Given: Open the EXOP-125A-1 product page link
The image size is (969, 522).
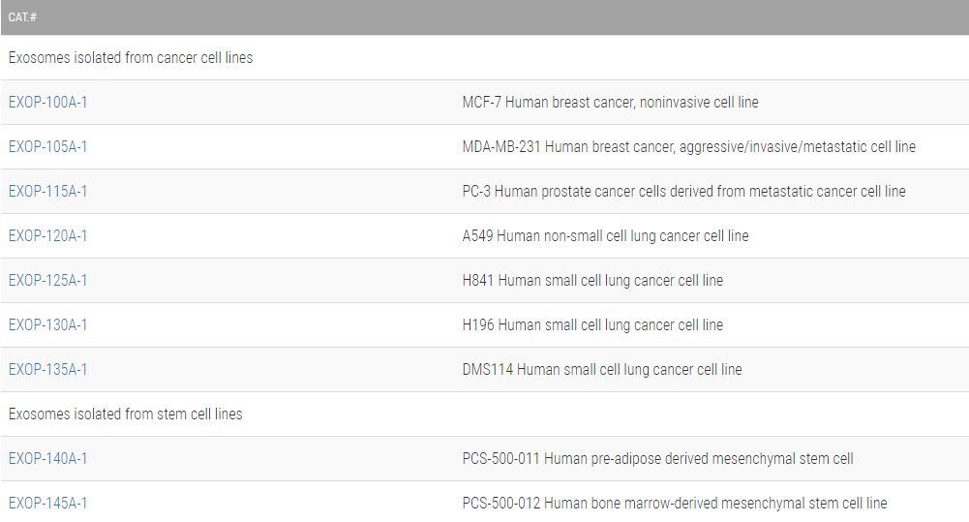Looking at the screenshot, I should coord(47,281).
